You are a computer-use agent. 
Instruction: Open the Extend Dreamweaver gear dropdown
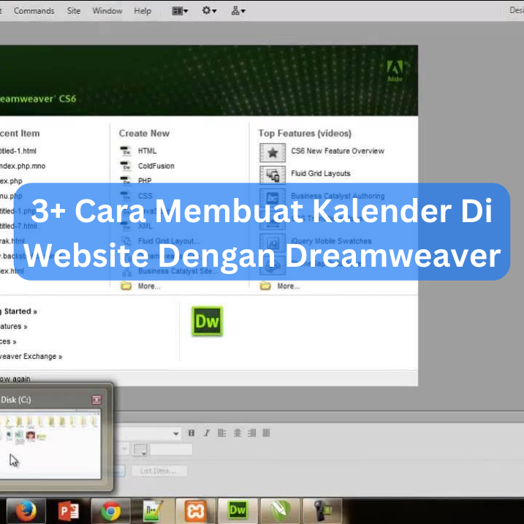tap(209, 11)
